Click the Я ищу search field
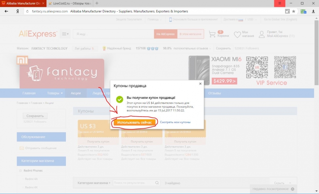The image size is (319, 194). coord(113,34)
